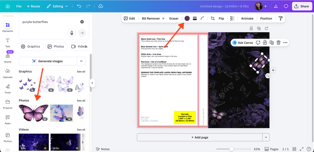The width and height of the screenshot is (314, 152).
Task: Show more Photos with arrow
Action: pos(83,113)
